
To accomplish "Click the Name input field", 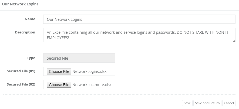I will (x=139, y=19).
